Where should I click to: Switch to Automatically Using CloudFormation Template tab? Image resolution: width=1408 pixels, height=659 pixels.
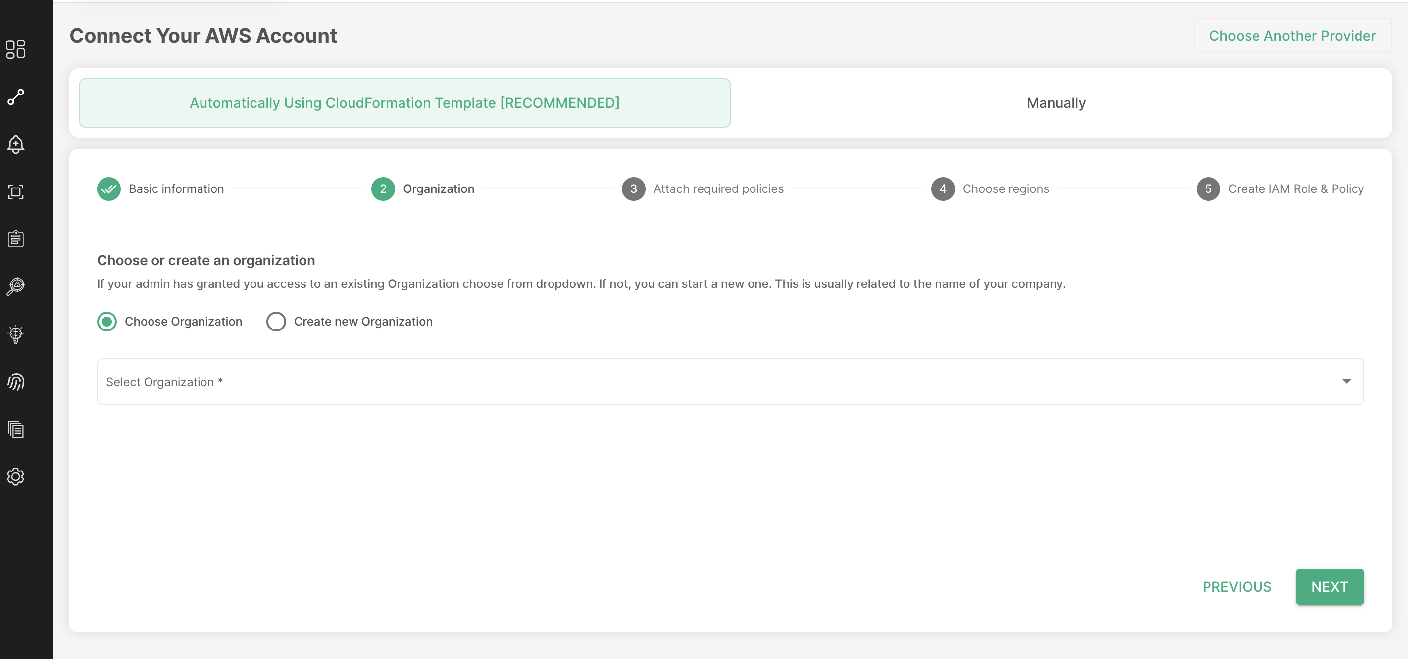[x=404, y=103]
